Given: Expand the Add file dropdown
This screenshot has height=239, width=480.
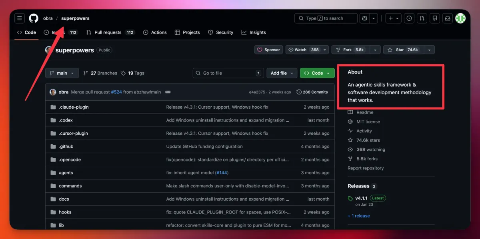Looking at the screenshot, I should [282, 73].
